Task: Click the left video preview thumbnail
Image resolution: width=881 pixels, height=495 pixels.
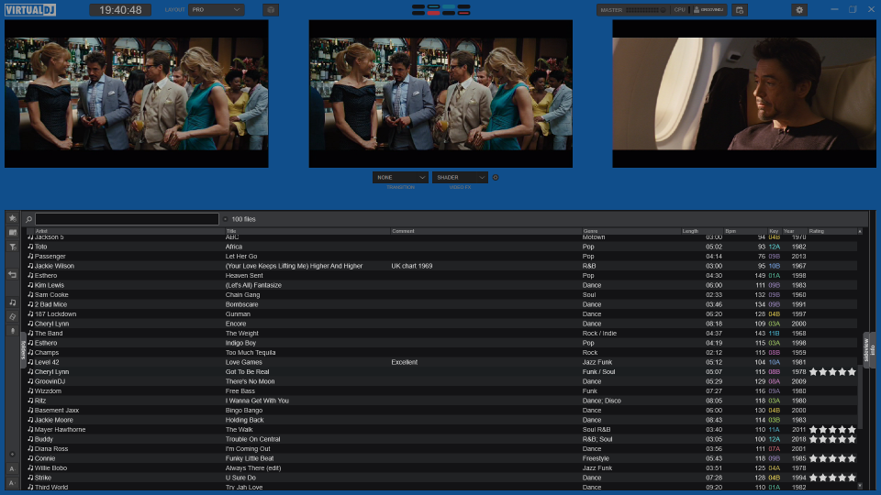Action: coord(137,93)
